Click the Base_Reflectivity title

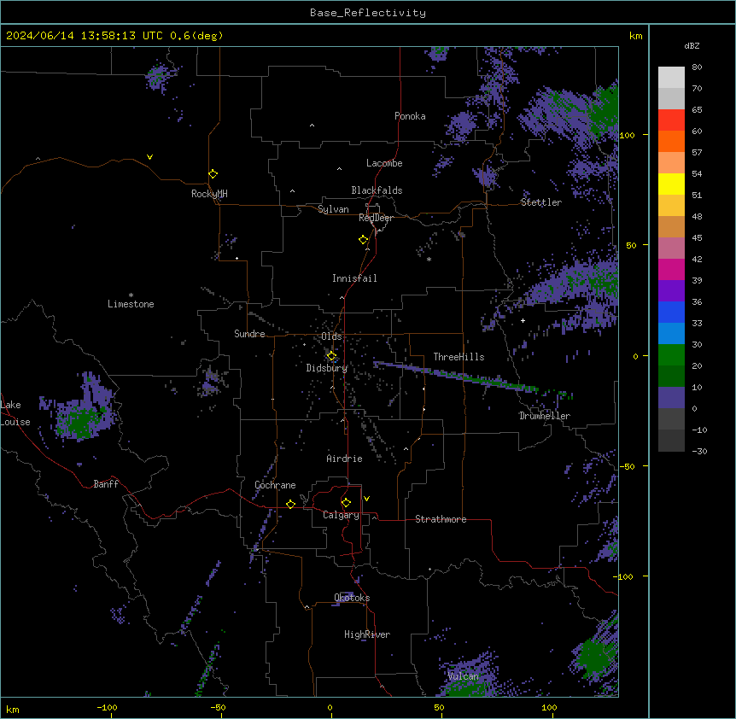coord(368,13)
